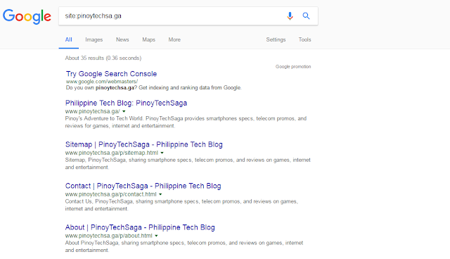Click the 'Sitemap, PinoyTechSaga, sharing' snippet text
This screenshot has height=259, width=450.
click(188, 163)
